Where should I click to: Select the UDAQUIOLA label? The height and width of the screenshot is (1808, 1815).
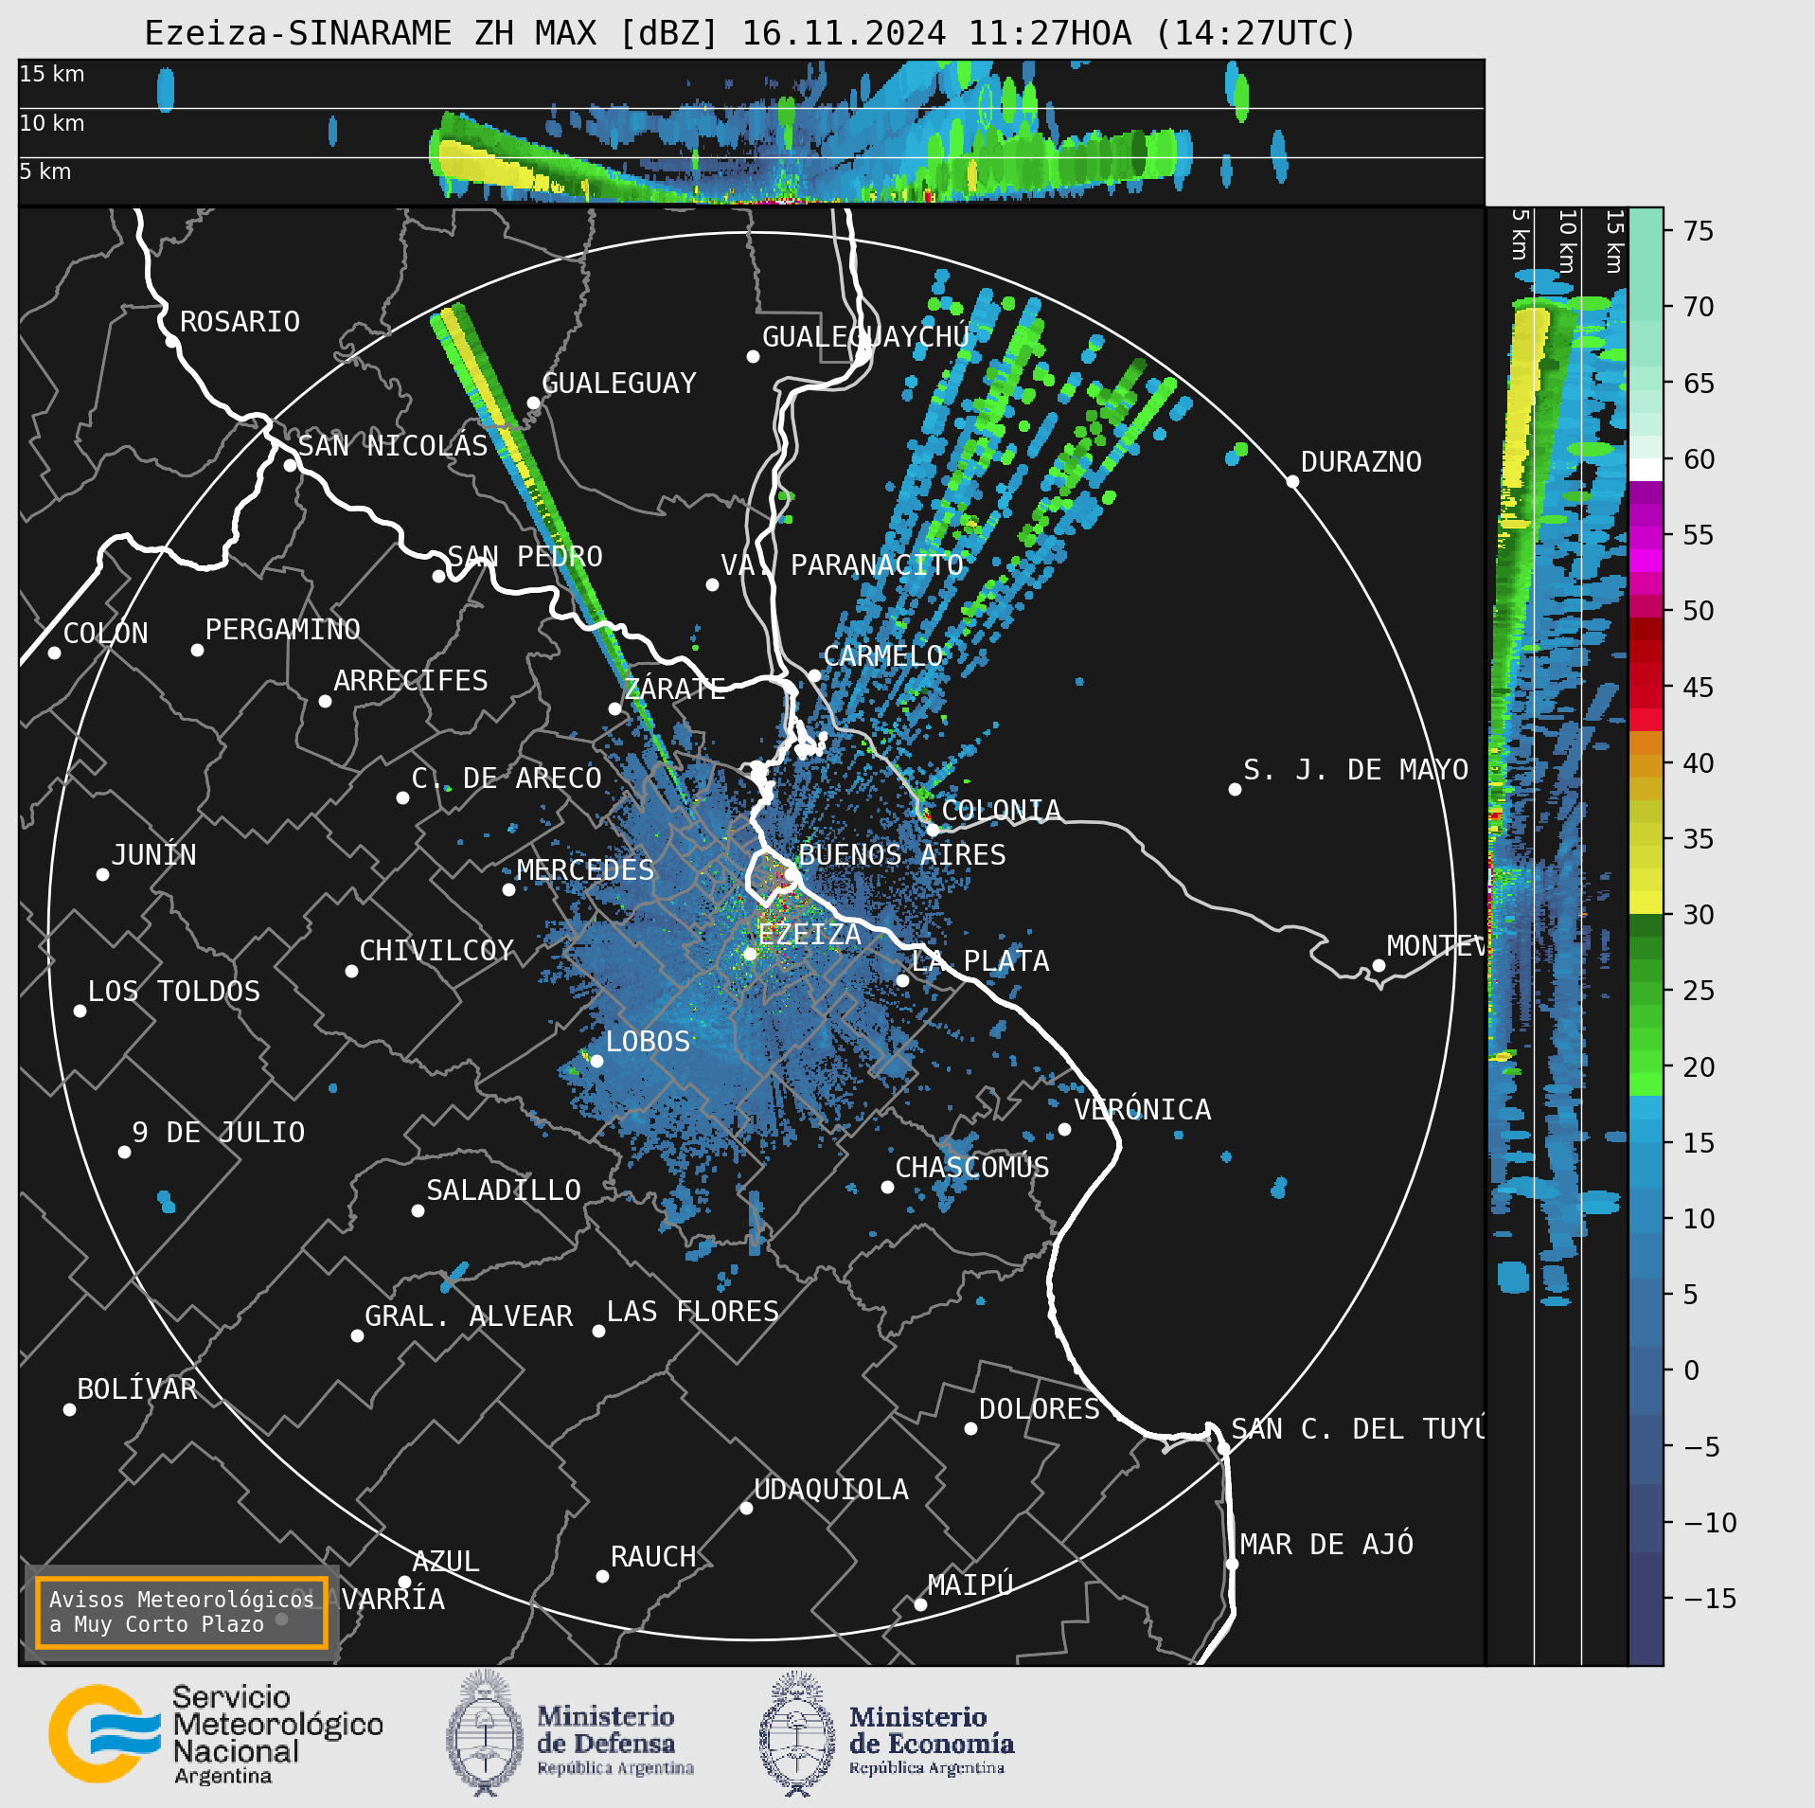[830, 1490]
